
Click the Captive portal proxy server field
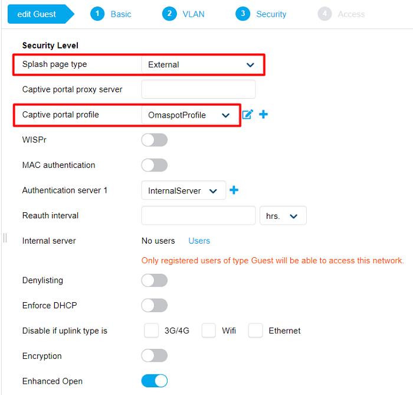198,89
